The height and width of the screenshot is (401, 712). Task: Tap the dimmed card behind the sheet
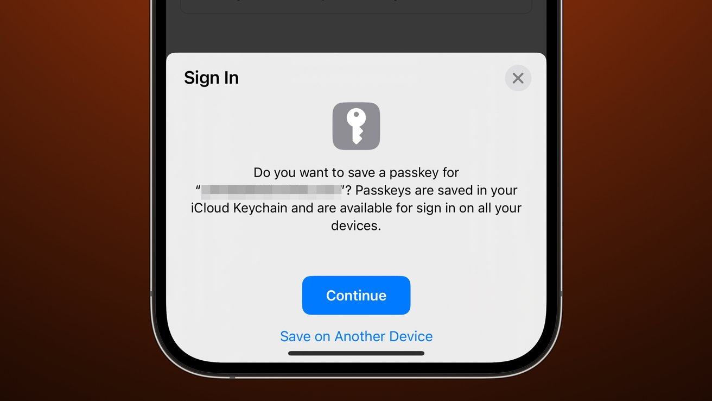[x=356, y=7]
